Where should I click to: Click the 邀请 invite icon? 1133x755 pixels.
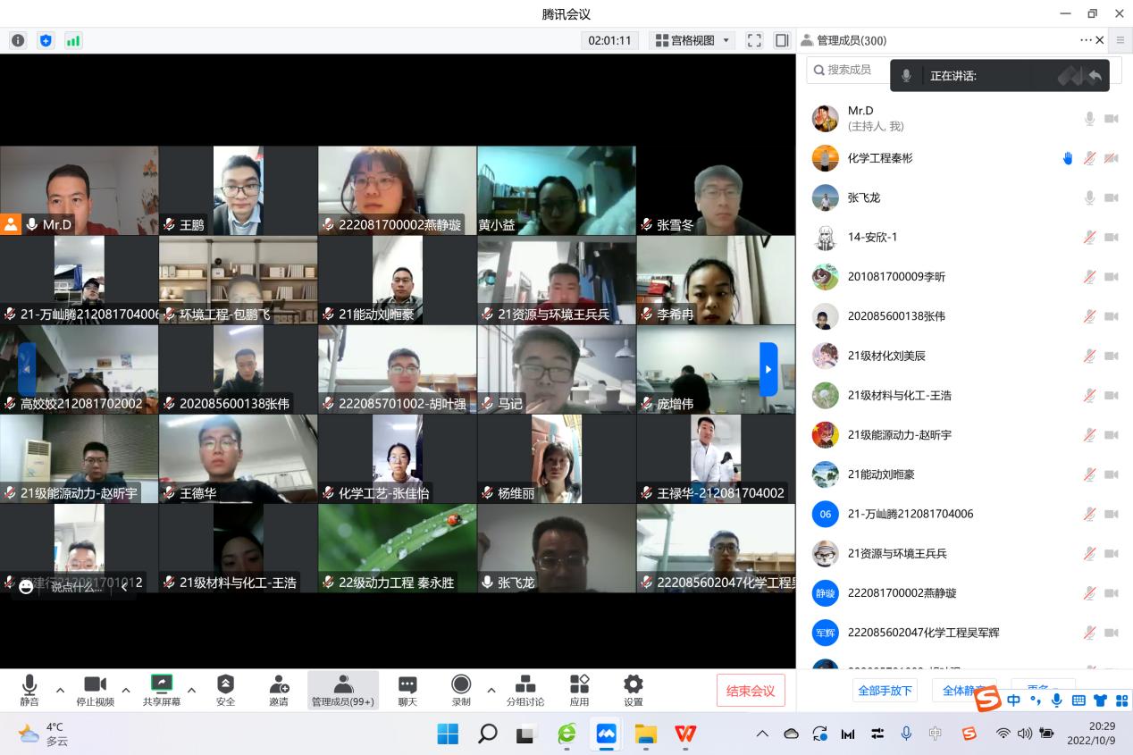pos(279,685)
